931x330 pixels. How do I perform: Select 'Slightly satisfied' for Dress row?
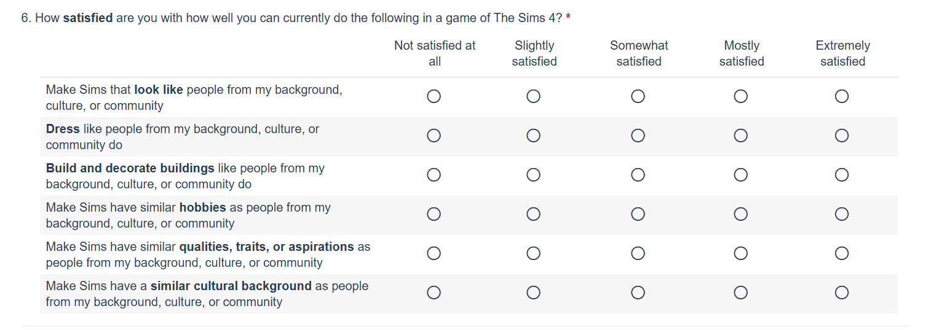pos(533,136)
